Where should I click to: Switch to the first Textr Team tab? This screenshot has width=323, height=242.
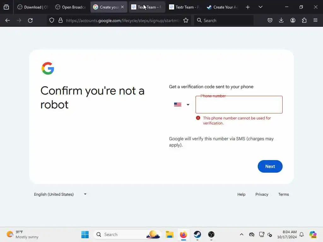coord(147,7)
